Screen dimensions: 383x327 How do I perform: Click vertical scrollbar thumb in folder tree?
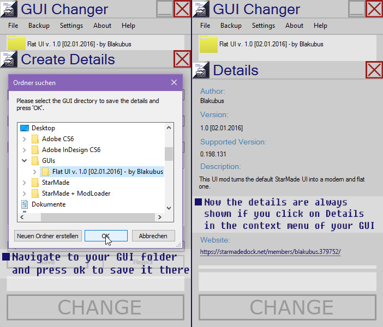pos(169,154)
